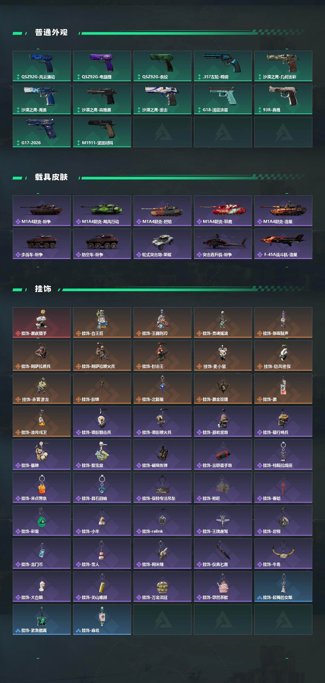This screenshot has height=683, width=325.
Task: Choose the green 挂饰-彩蛋 egg charm
Action: click(42, 521)
